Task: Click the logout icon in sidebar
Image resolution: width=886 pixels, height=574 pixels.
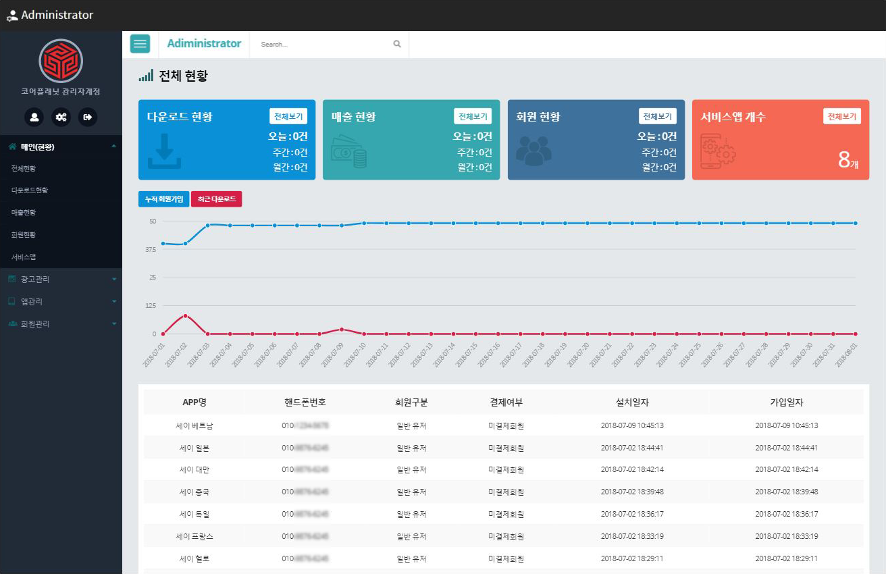Action: [x=88, y=117]
